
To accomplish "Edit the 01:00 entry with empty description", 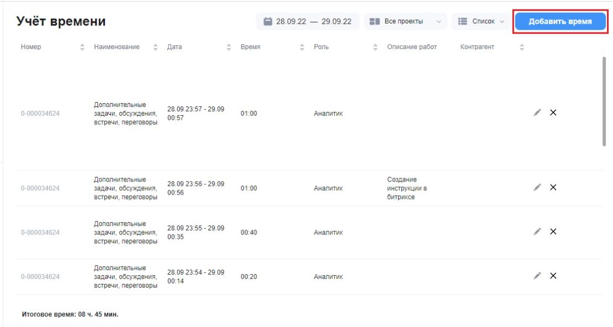I will click(x=537, y=113).
